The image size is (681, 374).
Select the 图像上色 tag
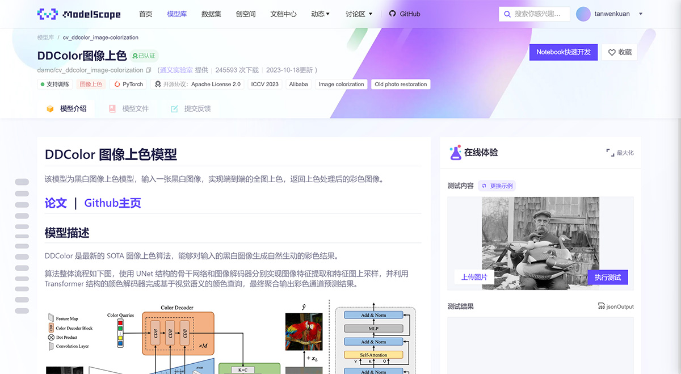91,83
